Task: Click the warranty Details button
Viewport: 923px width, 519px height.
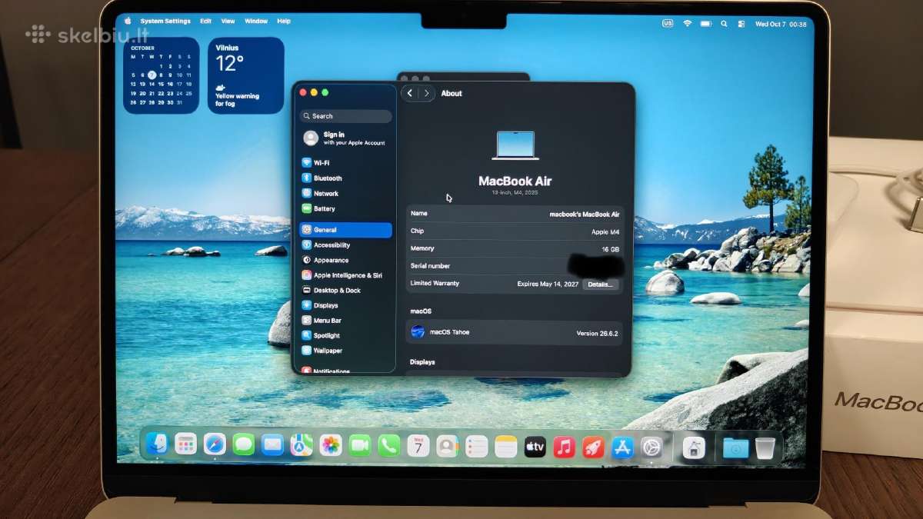Action: (x=600, y=284)
